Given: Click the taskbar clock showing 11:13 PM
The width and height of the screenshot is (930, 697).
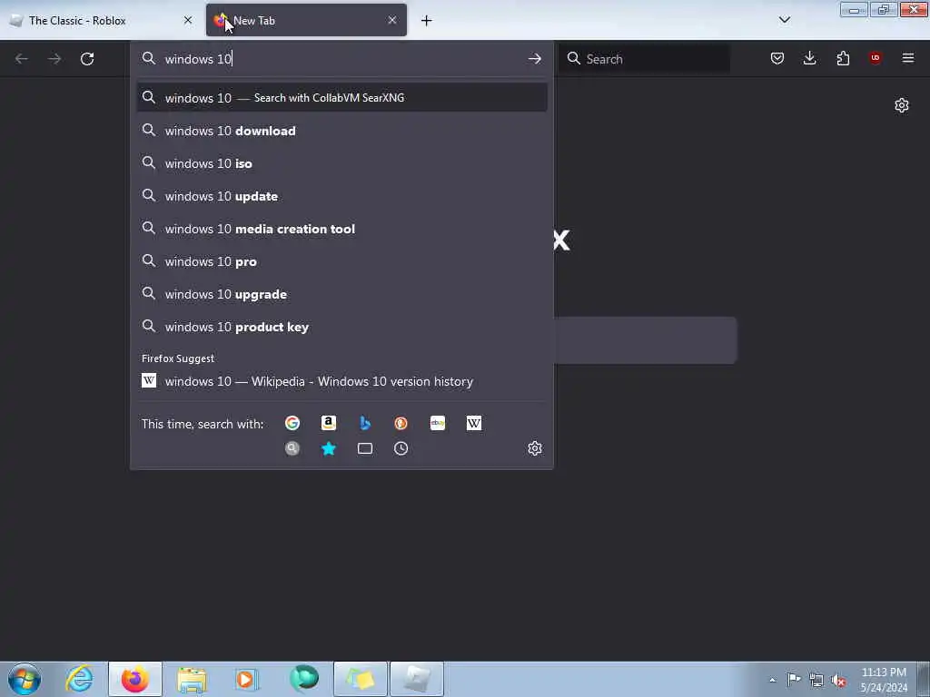Looking at the screenshot, I should point(884,680).
